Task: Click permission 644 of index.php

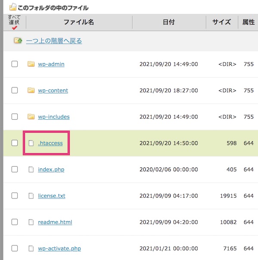Action: tap(249, 170)
